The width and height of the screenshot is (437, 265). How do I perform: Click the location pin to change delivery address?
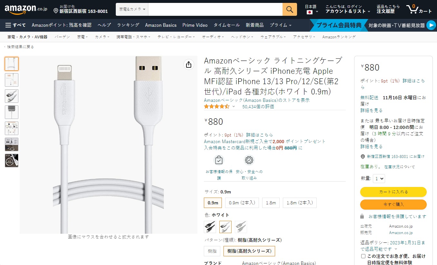coord(56,11)
